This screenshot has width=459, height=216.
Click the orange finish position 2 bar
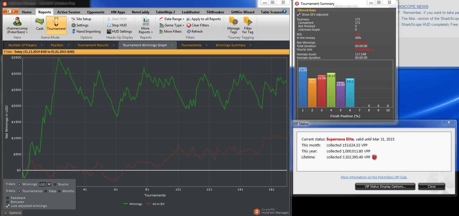click(x=312, y=93)
